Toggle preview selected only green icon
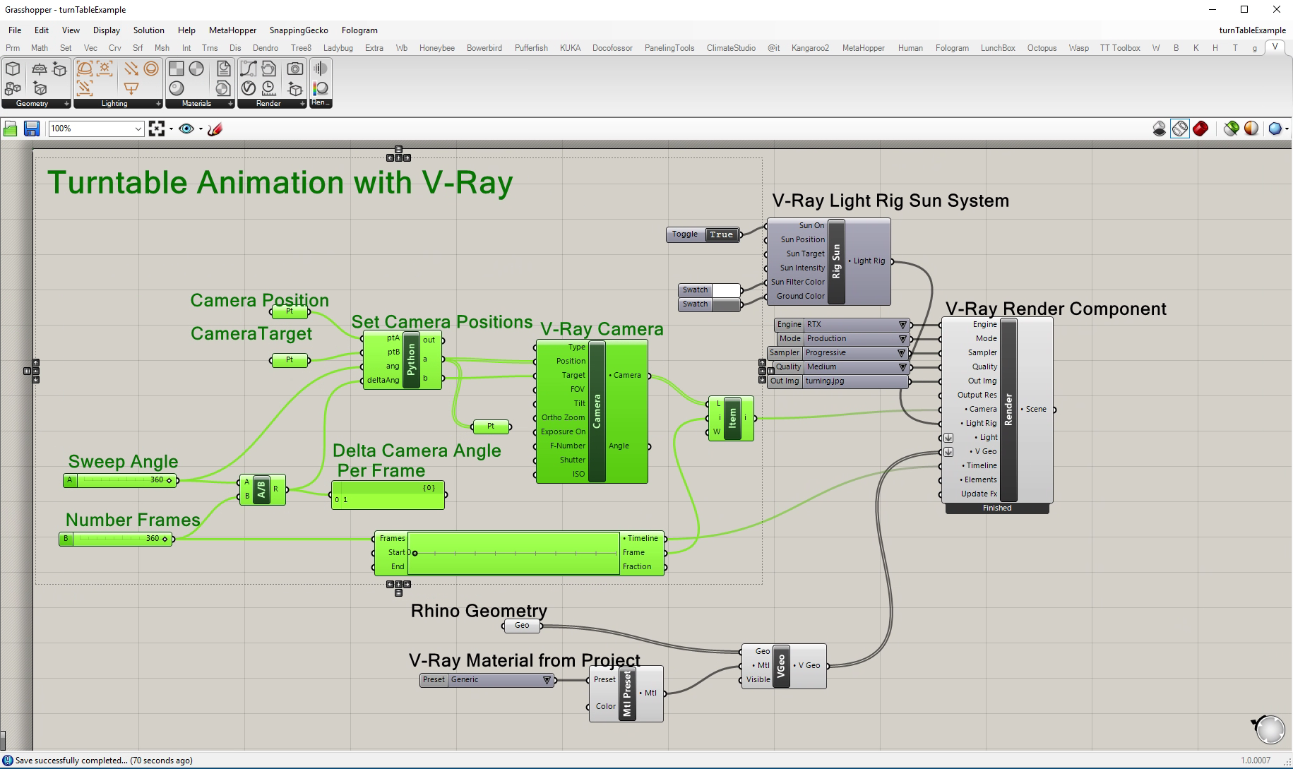The height and width of the screenshot is (769, 1293). tap(1232, 129)
